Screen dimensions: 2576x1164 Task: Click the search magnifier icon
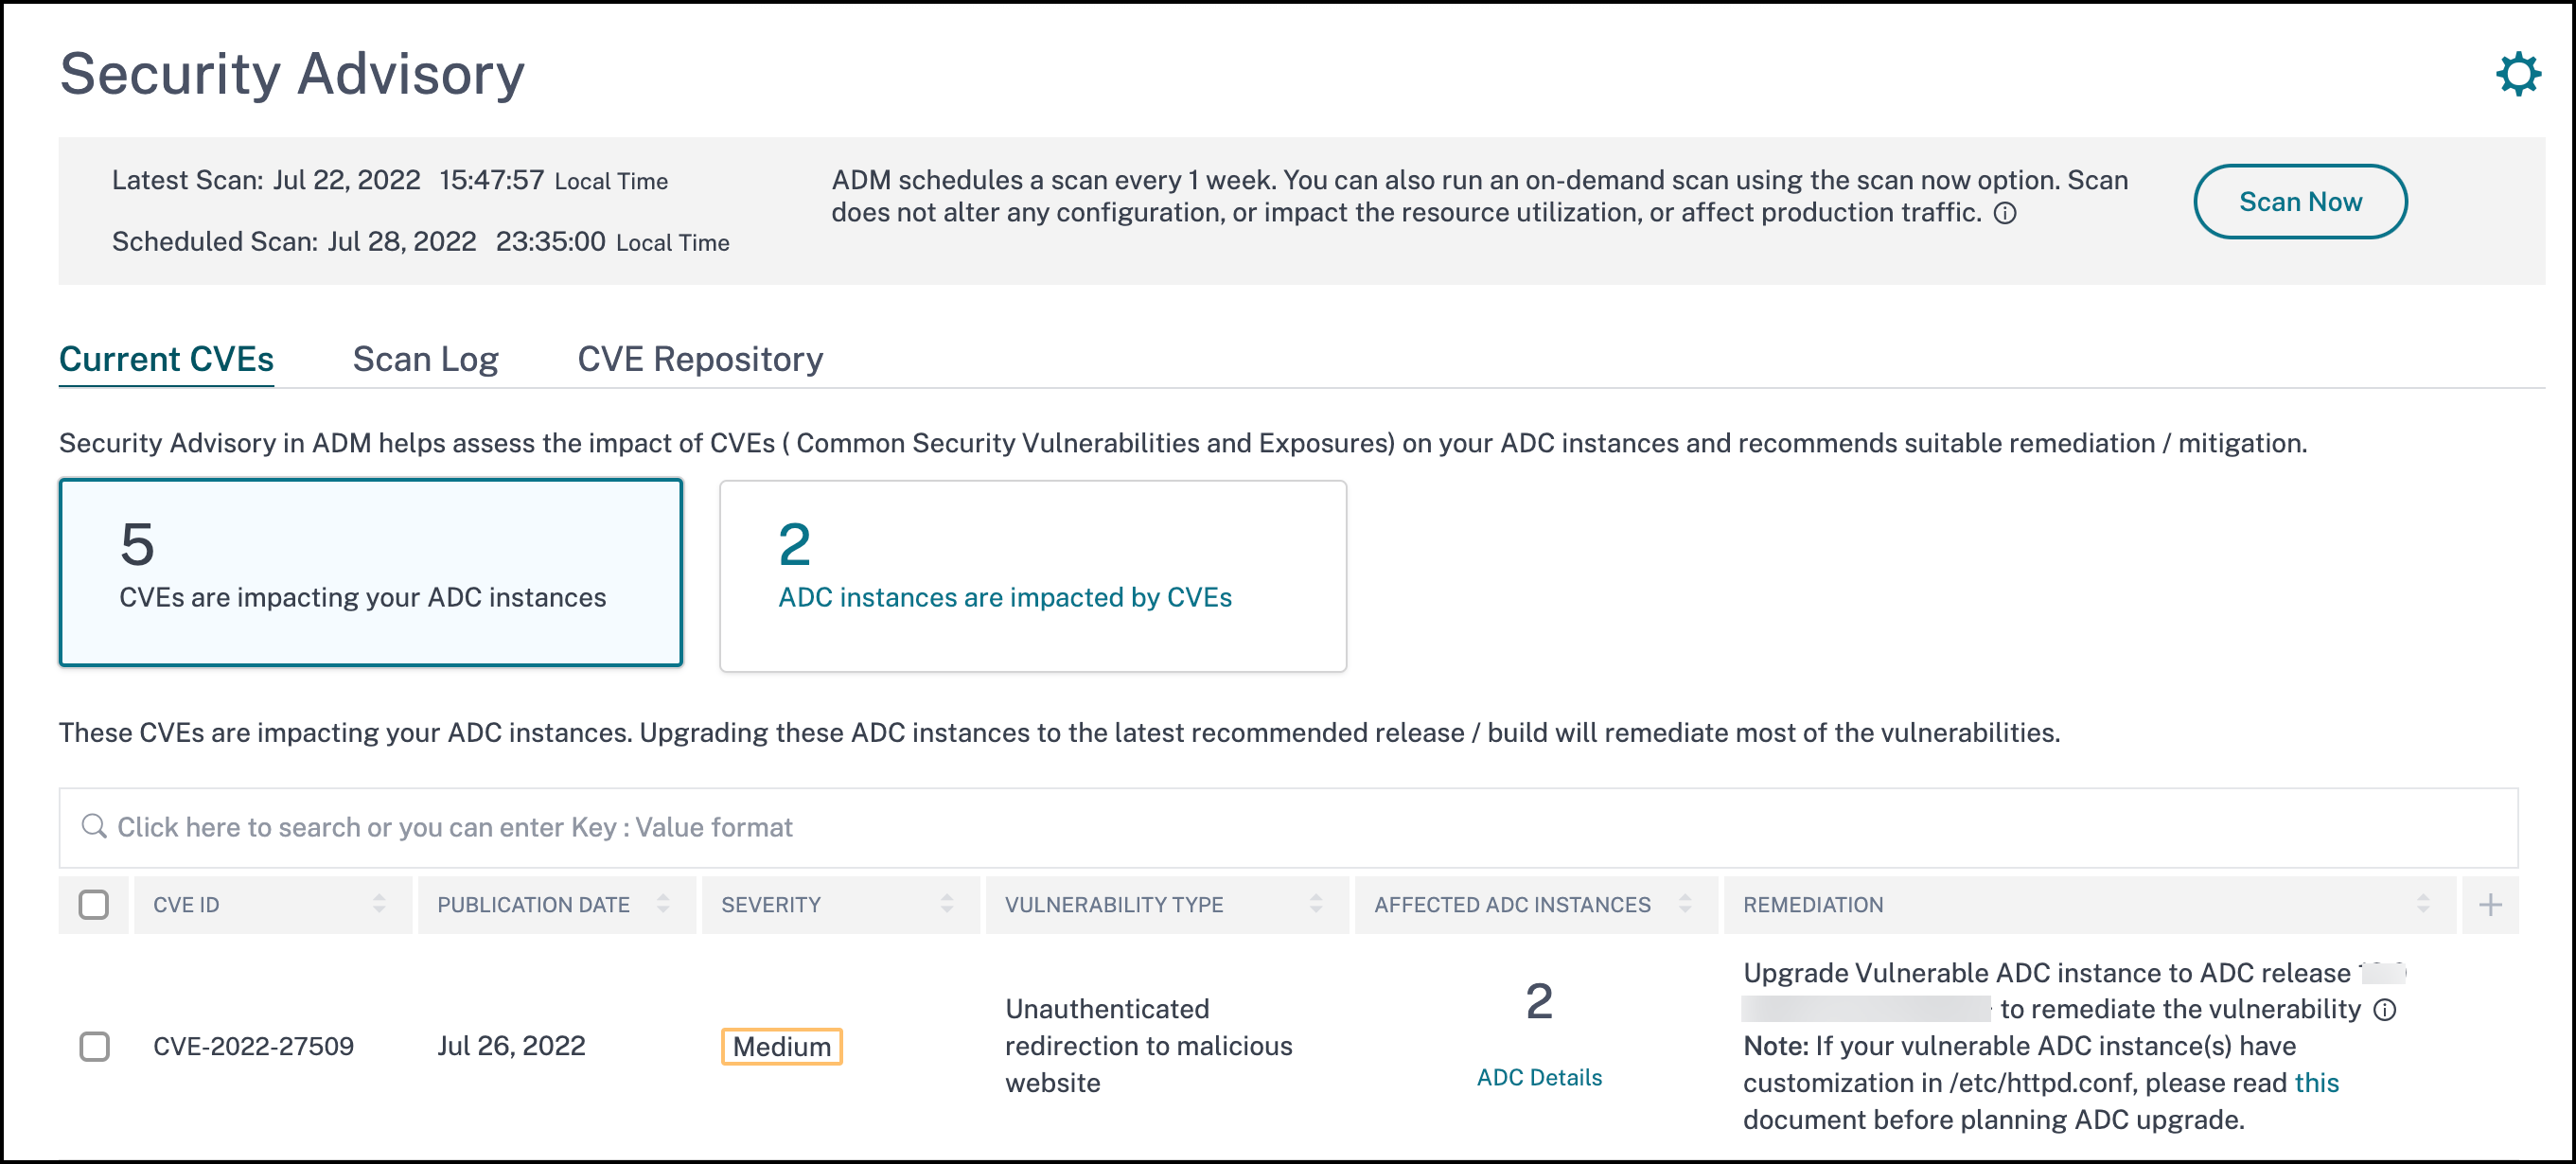tap(93, 826)
